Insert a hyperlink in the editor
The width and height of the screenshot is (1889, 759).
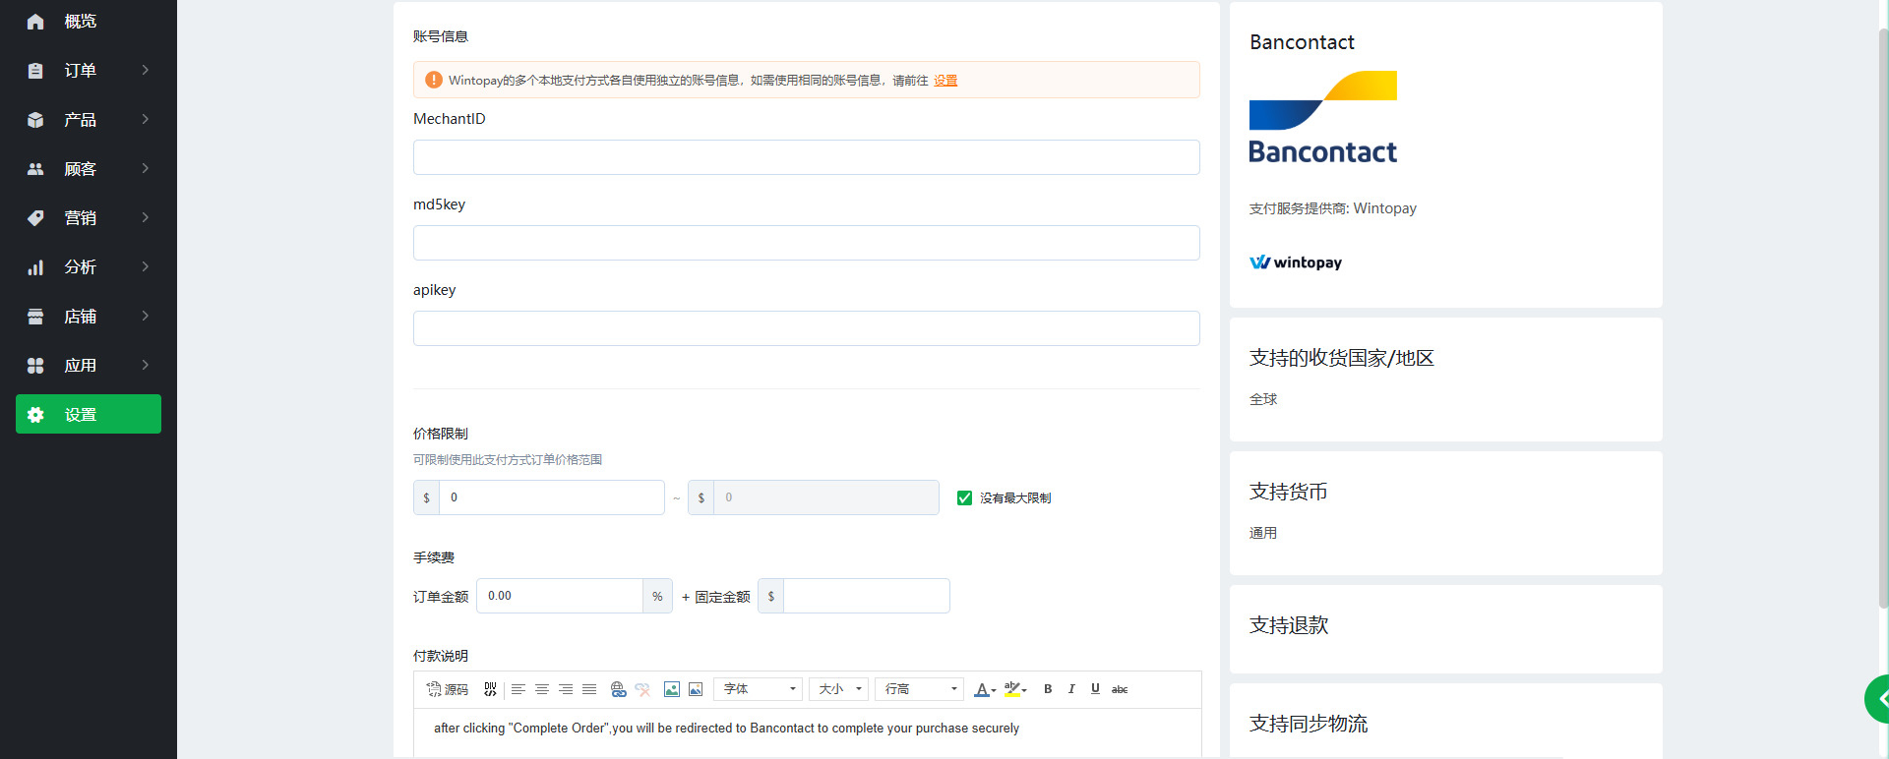point(618,689)
